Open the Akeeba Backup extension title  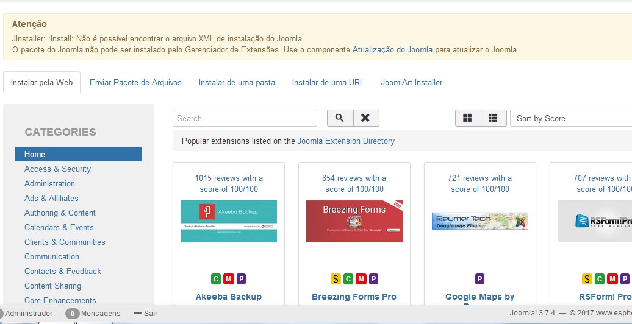229,297
